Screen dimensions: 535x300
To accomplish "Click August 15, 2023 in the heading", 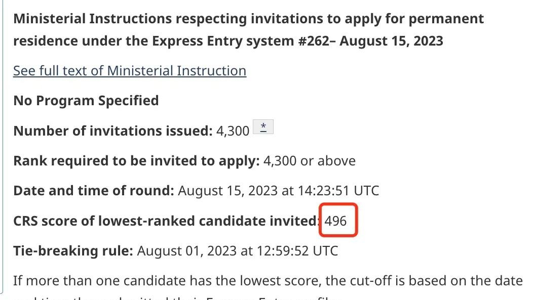I will pyautogui.click(x=391, y=41).
